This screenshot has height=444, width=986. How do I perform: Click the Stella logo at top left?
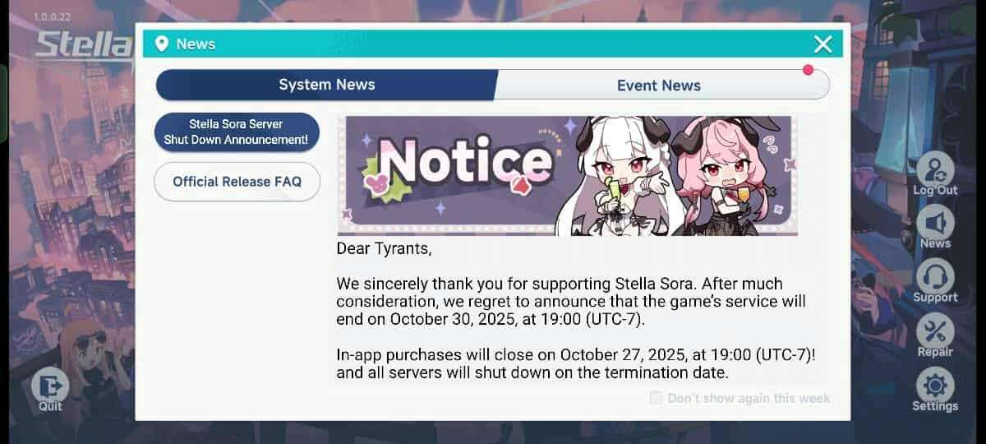point(84,44)
